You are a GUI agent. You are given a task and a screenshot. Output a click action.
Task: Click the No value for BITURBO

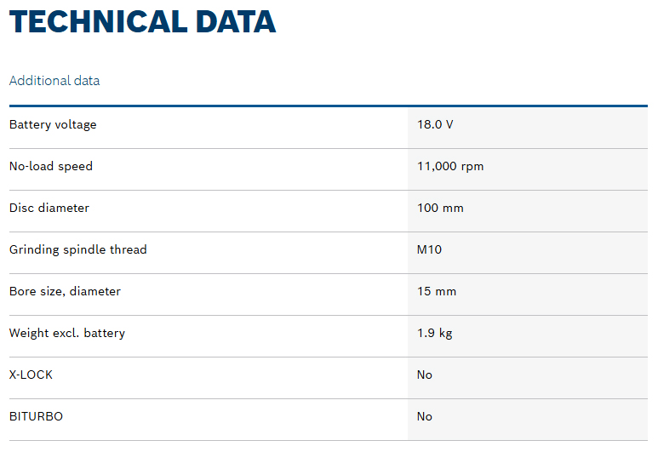coord(425,417)
